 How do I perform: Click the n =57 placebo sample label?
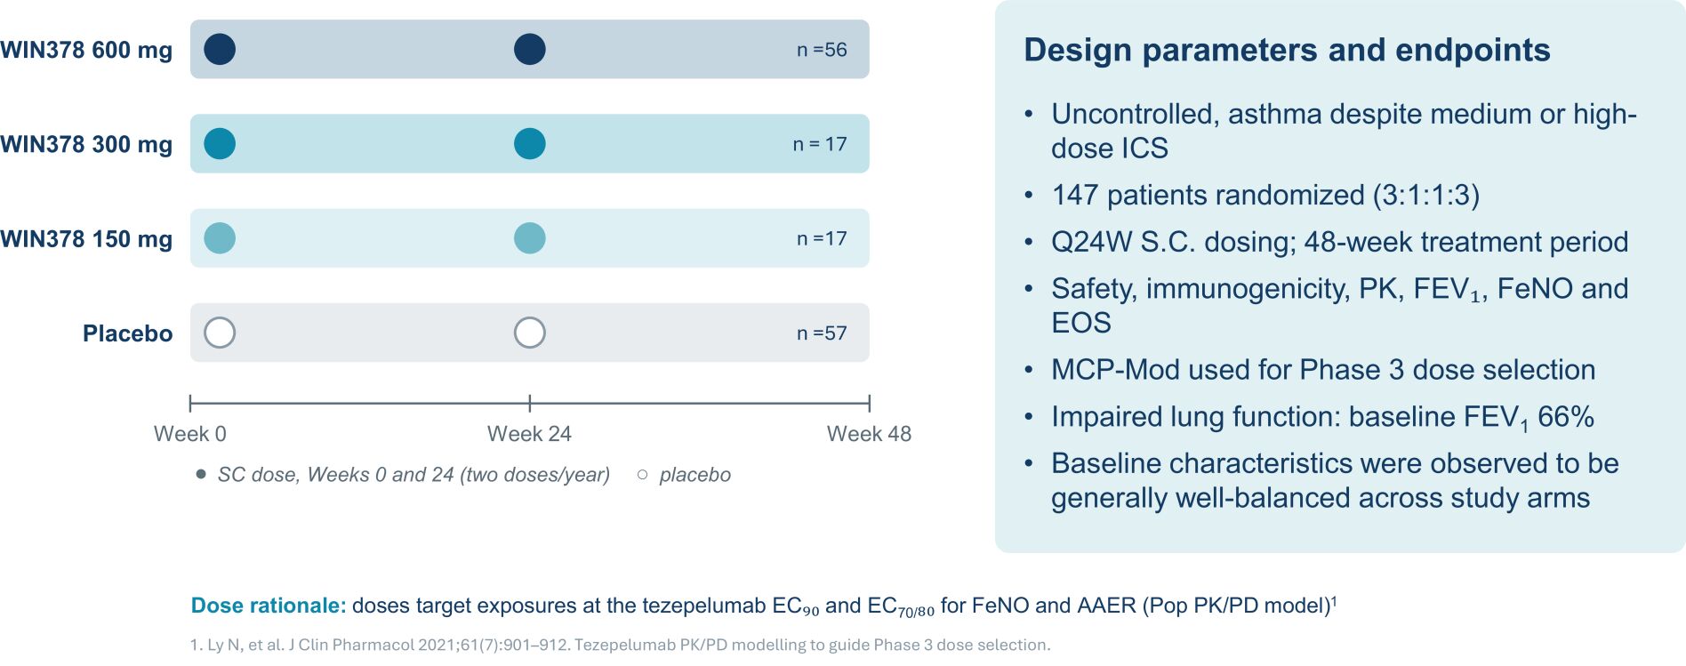click(822, 333)
